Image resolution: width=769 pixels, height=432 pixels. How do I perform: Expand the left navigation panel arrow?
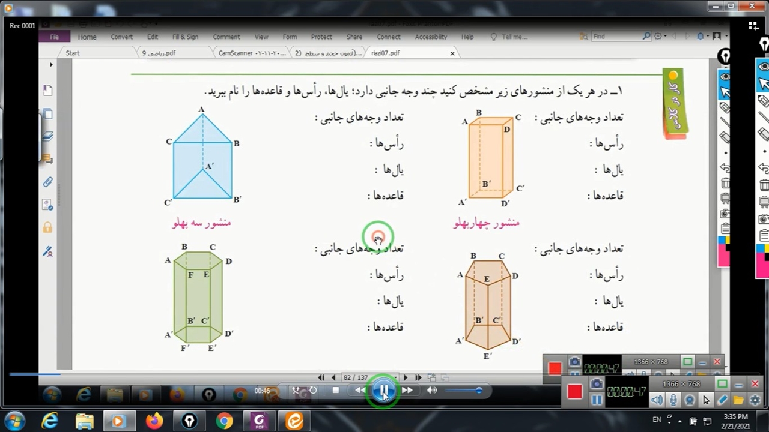coord(51,64)
